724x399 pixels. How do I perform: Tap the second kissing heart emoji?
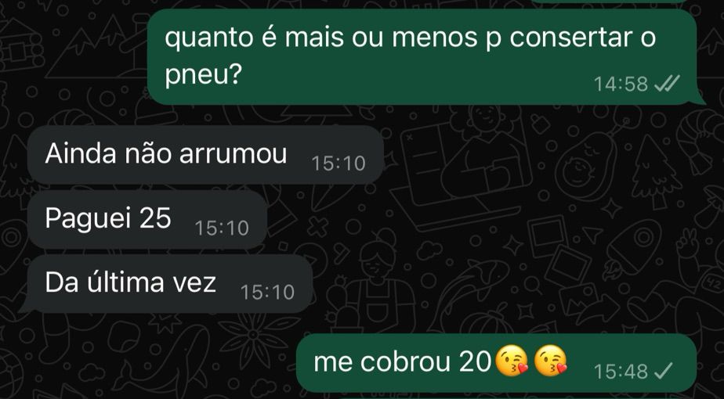pos(550,362)
